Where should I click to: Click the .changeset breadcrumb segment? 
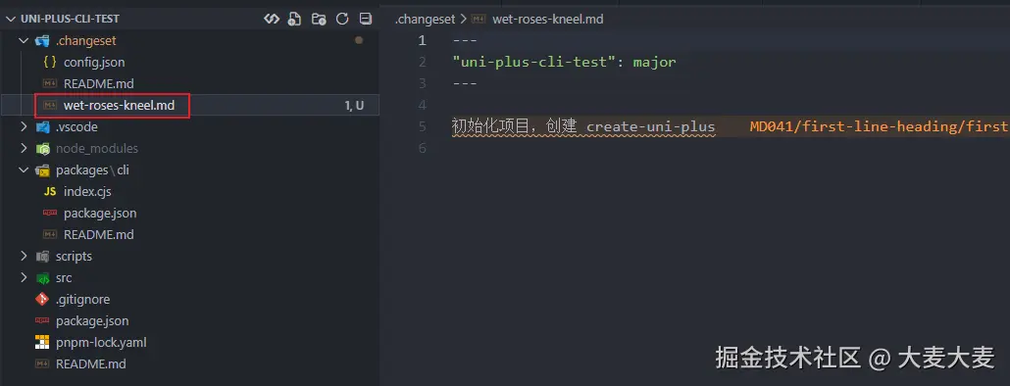[426, 19]
